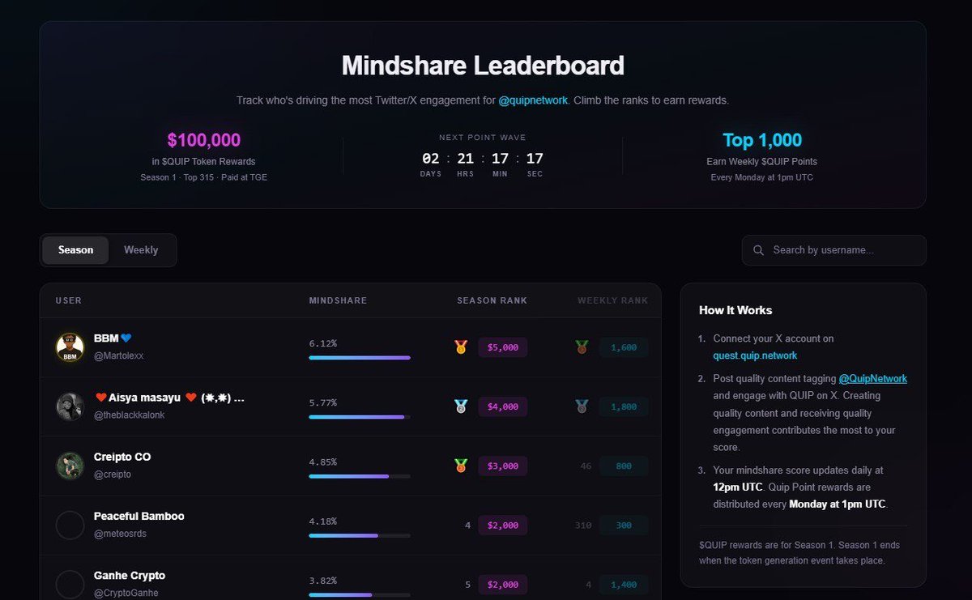Click Peaceful Bamboo's empty avatar
Viewport: 972px width, 600px height.
[70, 525]
